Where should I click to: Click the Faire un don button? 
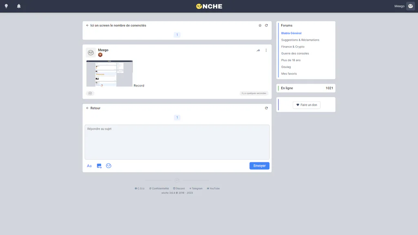point(307,105)
